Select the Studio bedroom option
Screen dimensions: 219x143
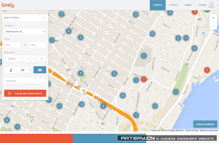pyautogui.click(x=12, y=59)
